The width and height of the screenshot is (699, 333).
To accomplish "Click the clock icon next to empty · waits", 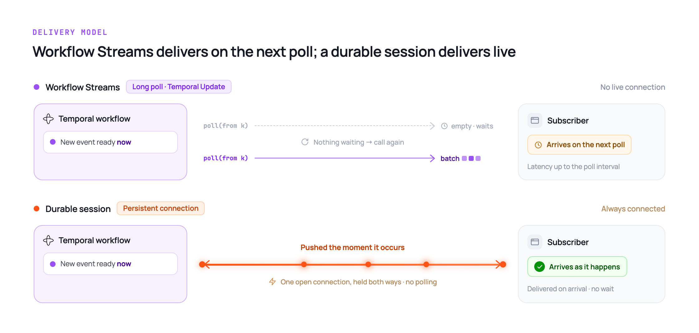I will [x=444, y=126].
